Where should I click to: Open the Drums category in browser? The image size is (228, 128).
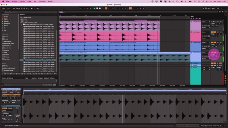coord(6,39)
